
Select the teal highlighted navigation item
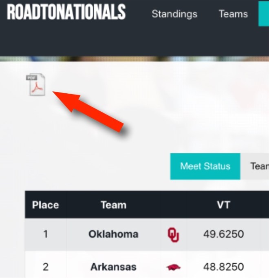tap(264, 14)
